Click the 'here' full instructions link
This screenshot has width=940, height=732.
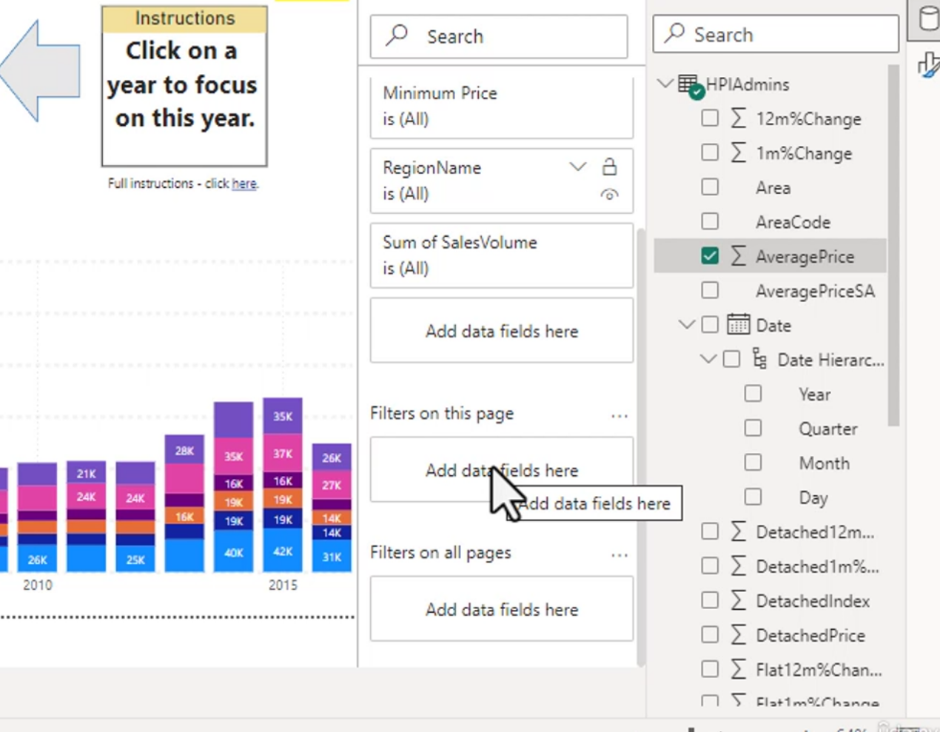click(244, 184)
